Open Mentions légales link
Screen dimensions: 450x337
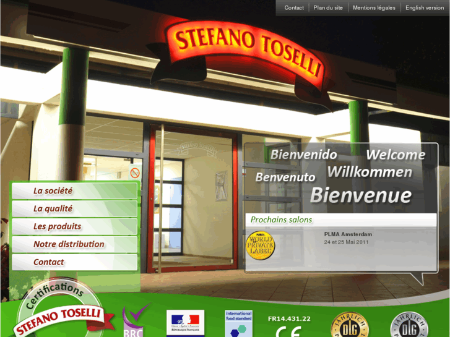click(x=374, y=8)
